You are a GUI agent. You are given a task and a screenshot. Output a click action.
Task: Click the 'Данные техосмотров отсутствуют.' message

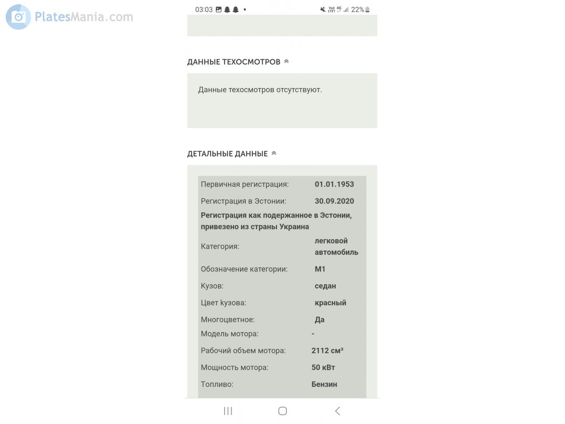pyautogui.click(x=260, y=90)
